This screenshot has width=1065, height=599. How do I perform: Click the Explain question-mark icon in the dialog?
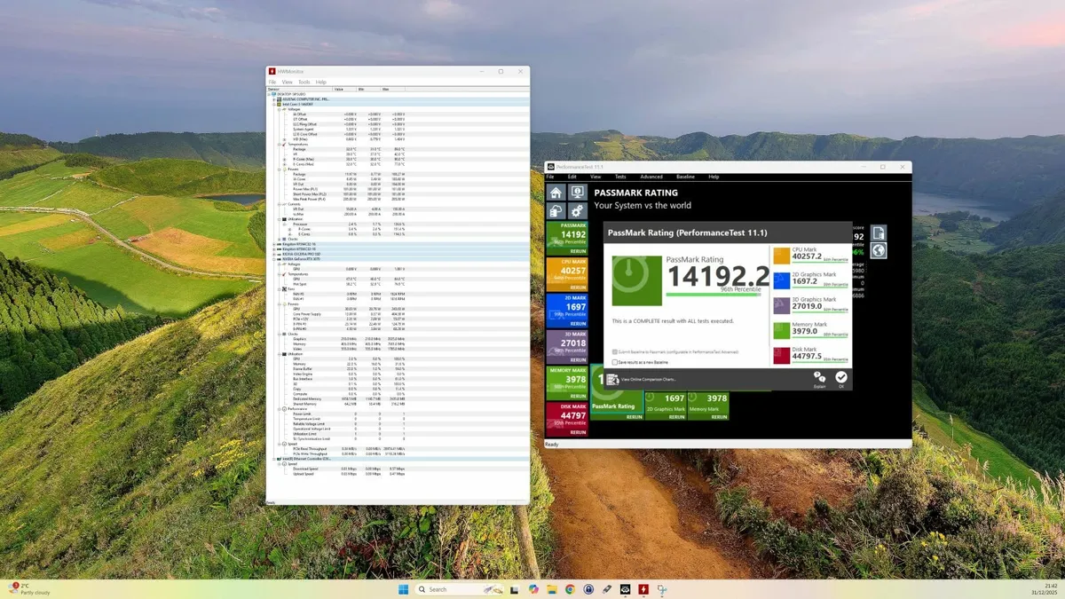(818, 378)
